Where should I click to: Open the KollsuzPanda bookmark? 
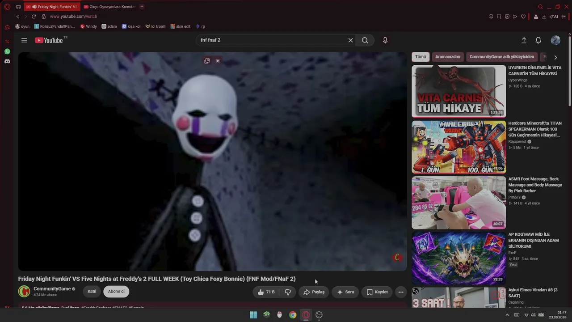coord(55,26)
